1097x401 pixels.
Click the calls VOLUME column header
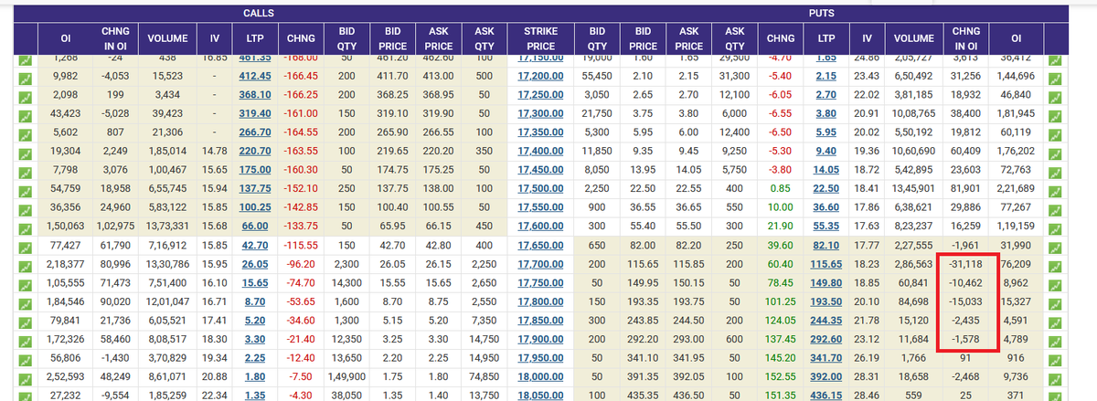[167, 38]
